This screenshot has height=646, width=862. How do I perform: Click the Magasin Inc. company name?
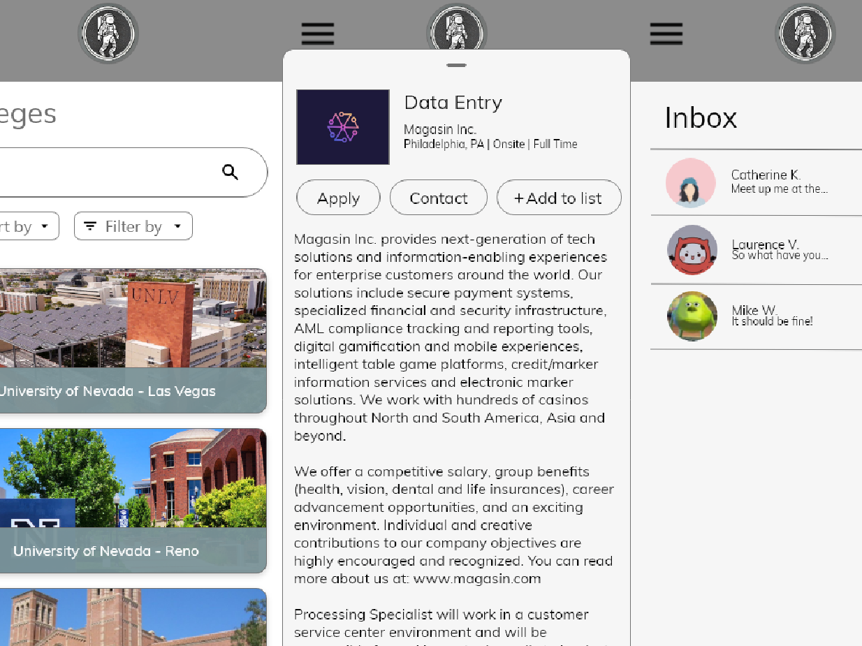pos(440,129)
